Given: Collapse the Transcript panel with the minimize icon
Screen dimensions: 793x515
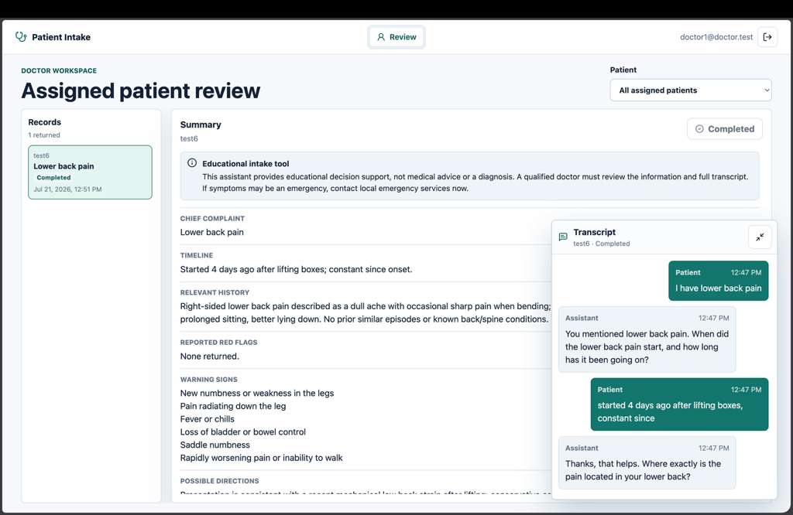Looking at the screenshot, I should (x=760, y=237).
